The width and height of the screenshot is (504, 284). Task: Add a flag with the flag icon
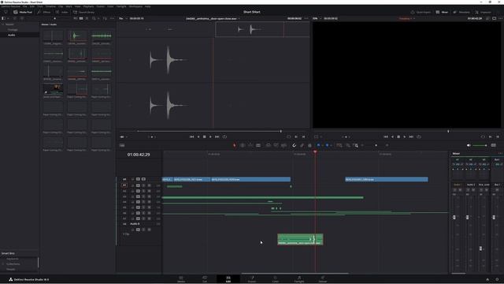(318, 145)
